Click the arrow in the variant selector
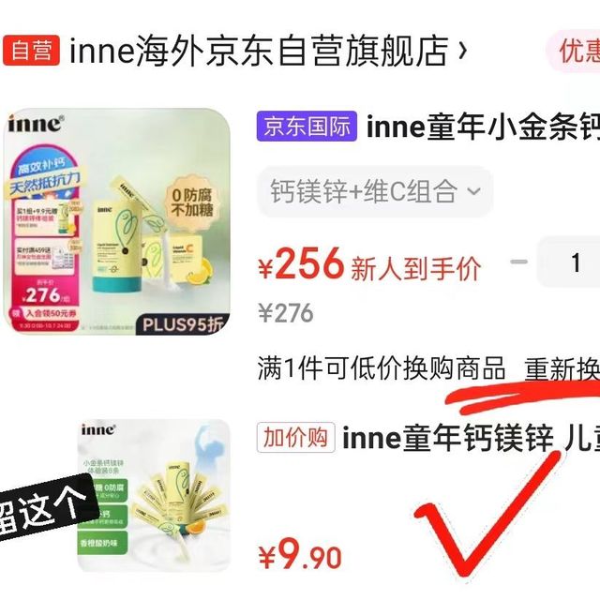This screenshot has width=600, height=600. tap(474, 190)
